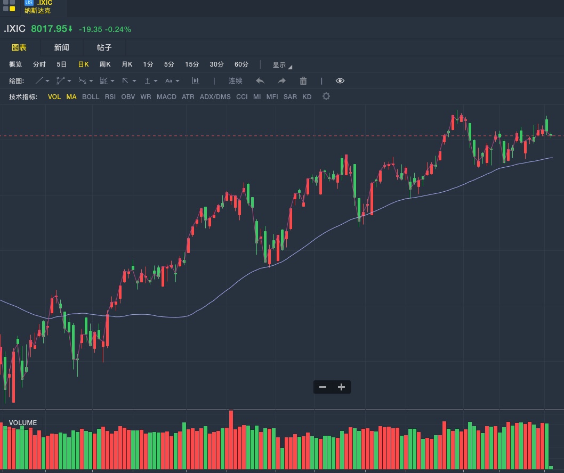The image size is (564, 473).
Task: Enable the MACD indicator
Action: pos(166,97)
